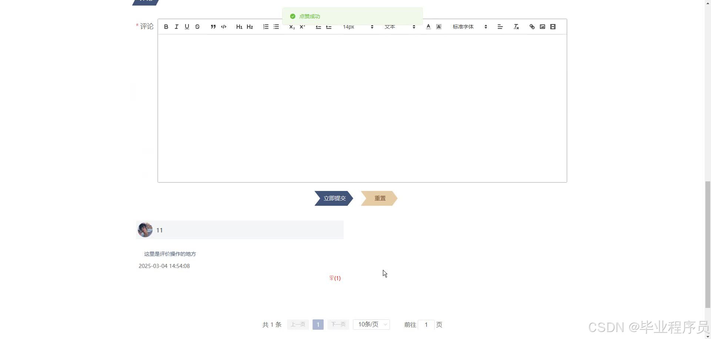Select heading level H1
711x339 pixels.
[239, 27]
